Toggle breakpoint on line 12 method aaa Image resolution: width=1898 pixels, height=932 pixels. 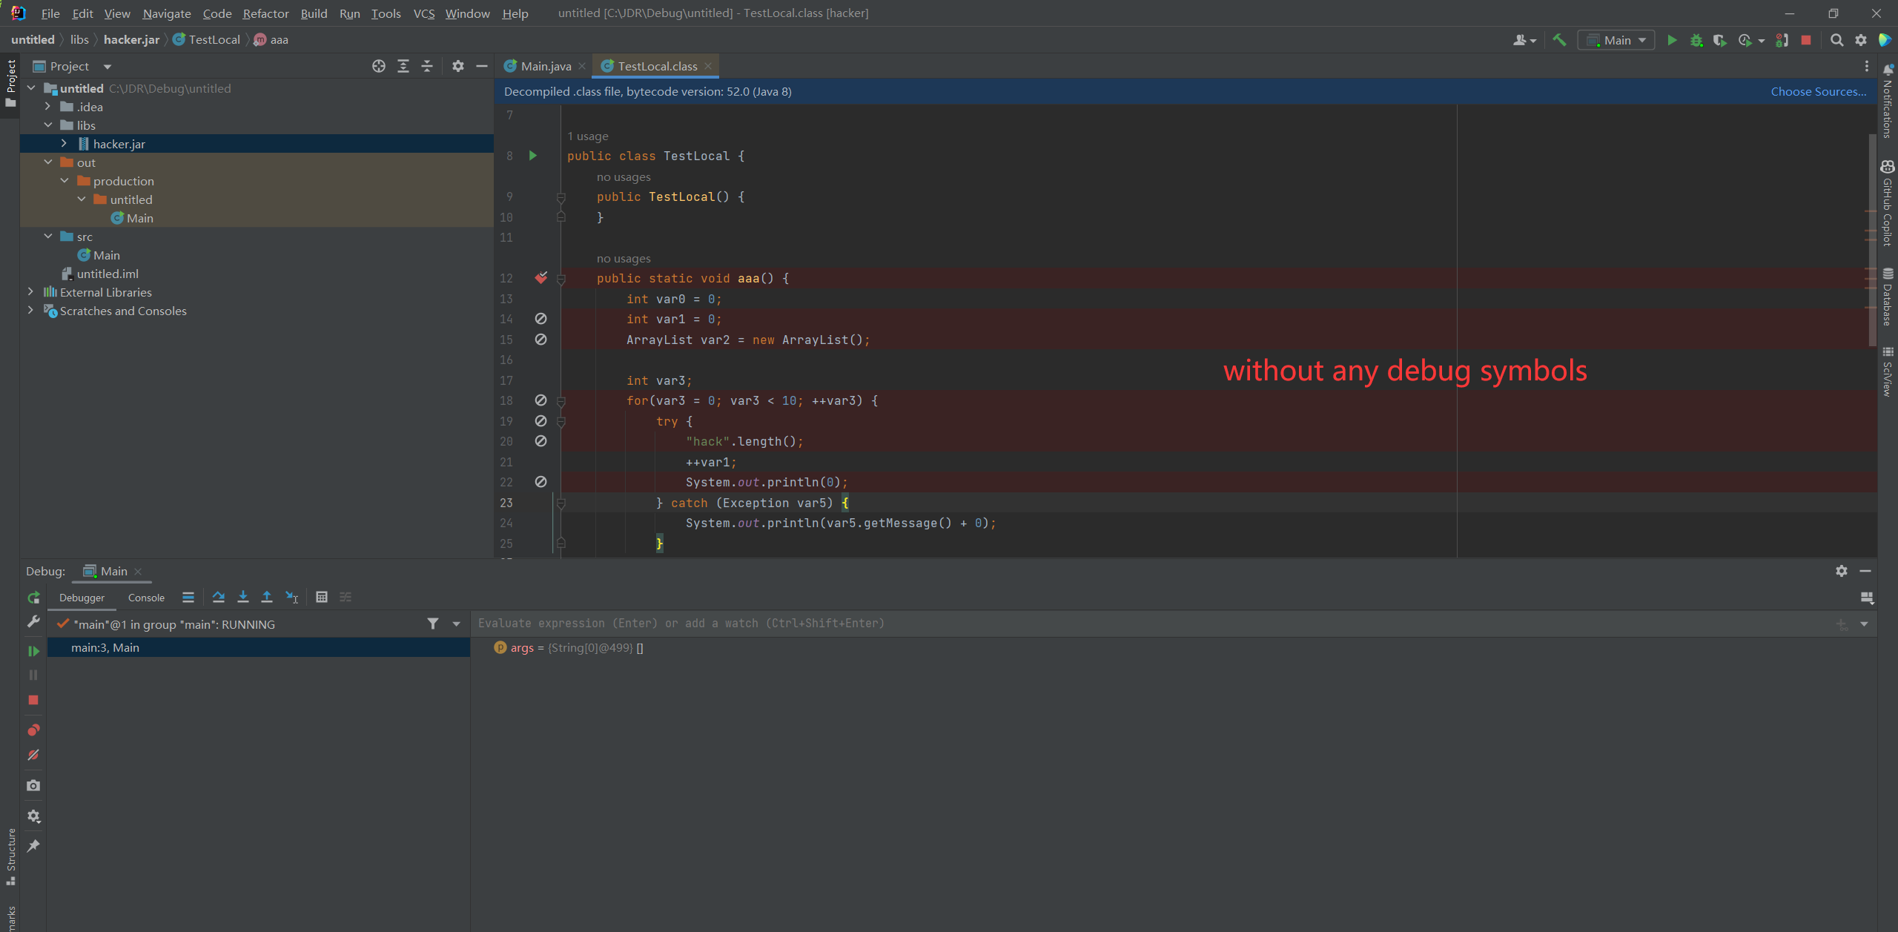pyautogui.click(x=541, y=278)
